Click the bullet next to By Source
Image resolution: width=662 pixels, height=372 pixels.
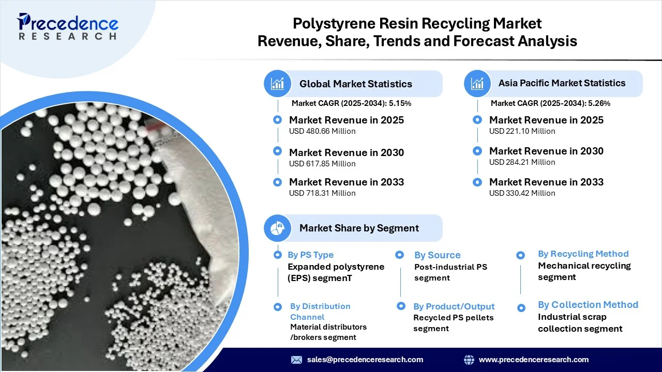(x=400, y=255)
